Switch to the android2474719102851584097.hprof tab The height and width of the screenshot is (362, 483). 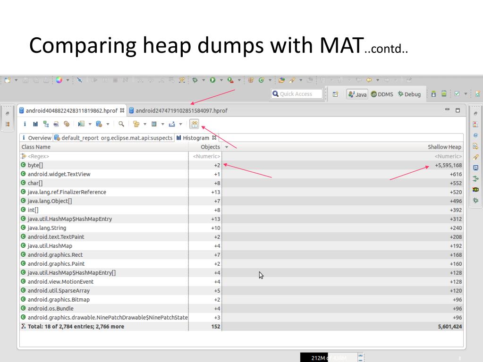tap(178, 110)
